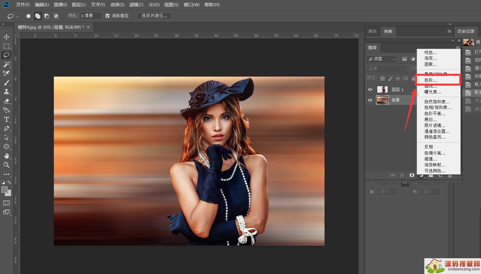Viewport: 481px width, 274px height.
Task: Select the Rectangular Marquee tool
Action: tap(6, 46)
